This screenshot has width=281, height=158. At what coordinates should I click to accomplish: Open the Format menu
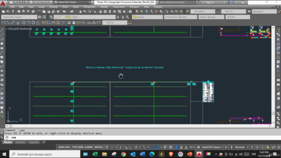(54, 7)
